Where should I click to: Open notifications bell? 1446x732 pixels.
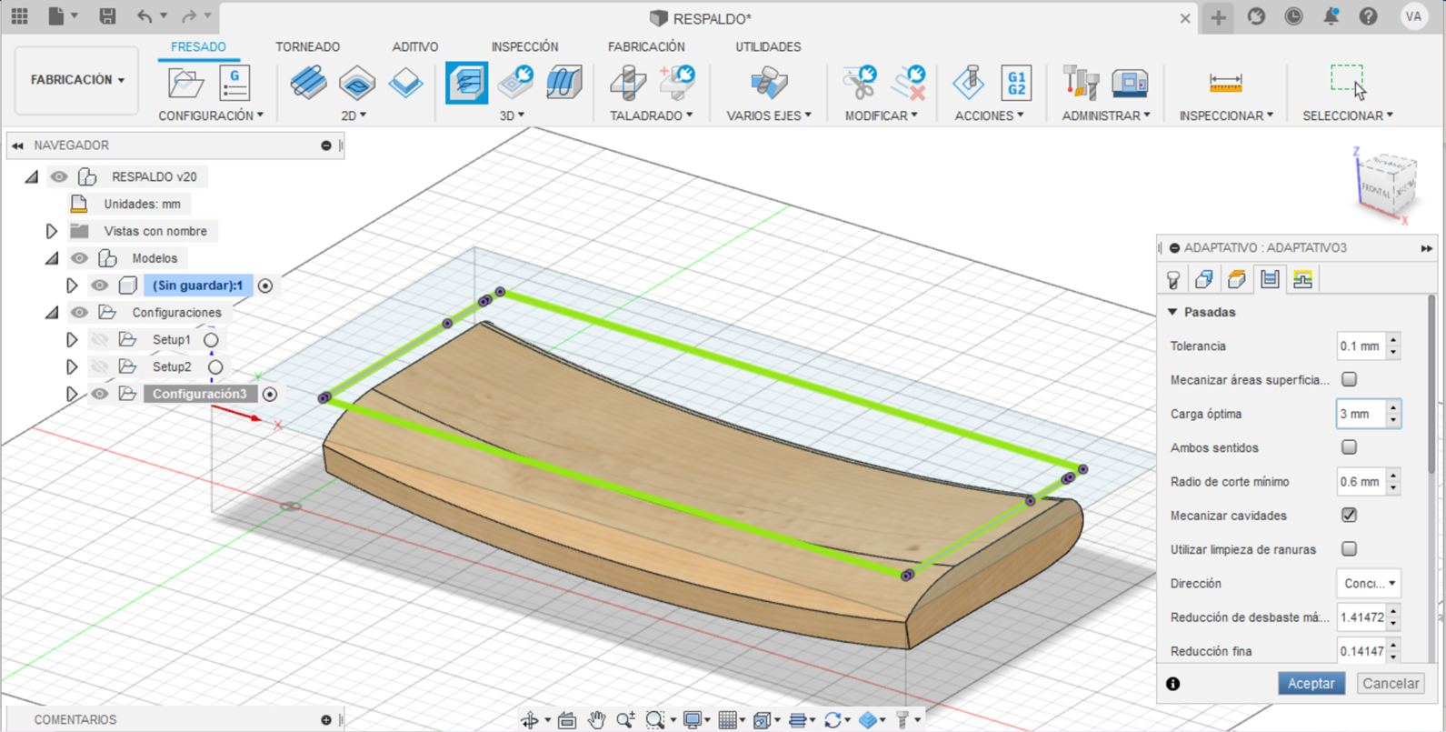(1331, 16)
